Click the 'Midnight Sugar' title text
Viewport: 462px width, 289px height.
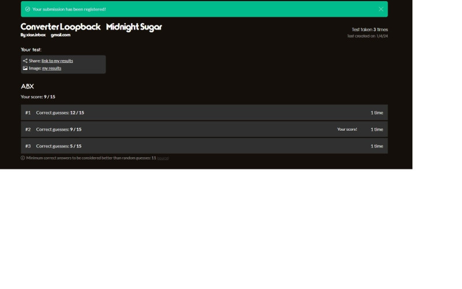pyautogui.click(x=134, y=27)
